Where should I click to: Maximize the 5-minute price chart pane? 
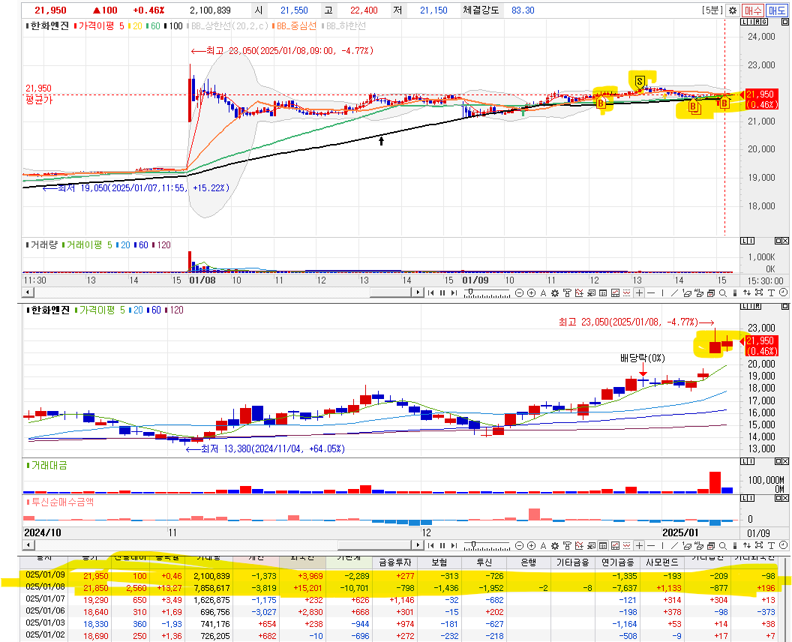tap(785, 22)
